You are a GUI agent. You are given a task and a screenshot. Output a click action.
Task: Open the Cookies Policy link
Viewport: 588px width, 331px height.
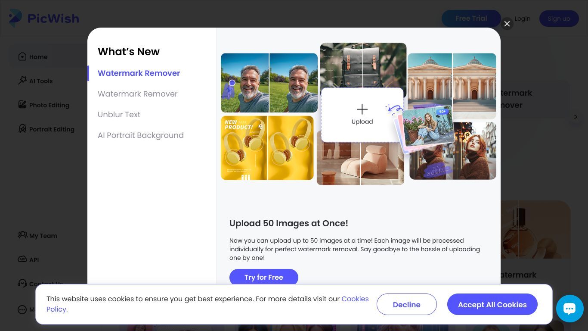pos(355,299)
